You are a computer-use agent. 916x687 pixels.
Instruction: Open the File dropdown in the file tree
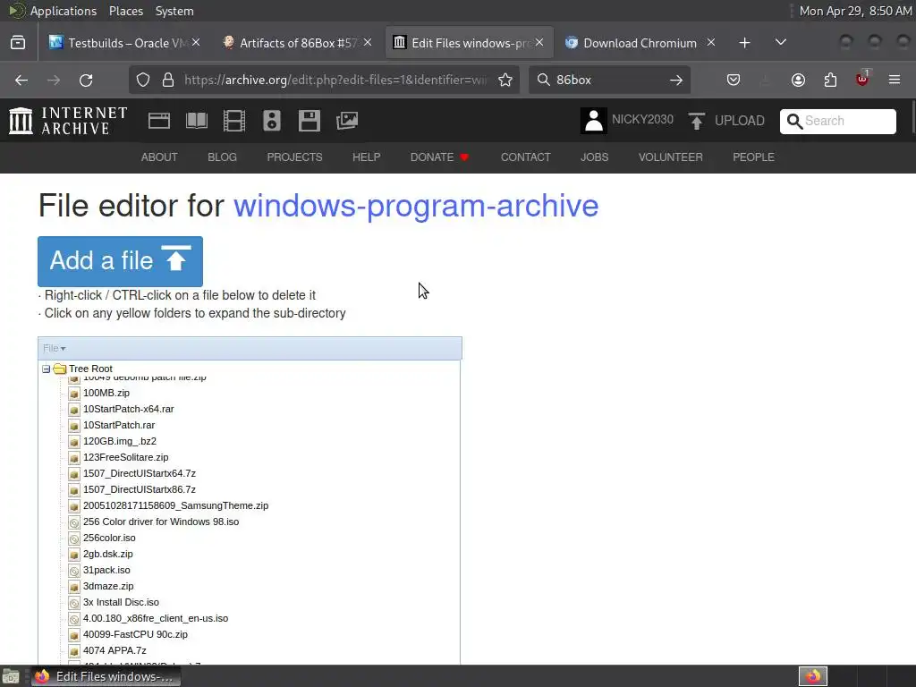click(x=54, y=348)
